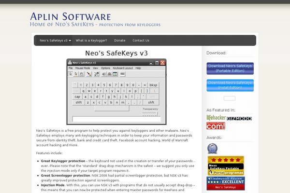Open the Keyboard Layout menu

pos(123,68)
